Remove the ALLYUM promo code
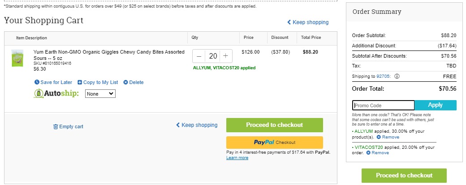Viewport: 466px width, 185px height. [x=388, y=137]
